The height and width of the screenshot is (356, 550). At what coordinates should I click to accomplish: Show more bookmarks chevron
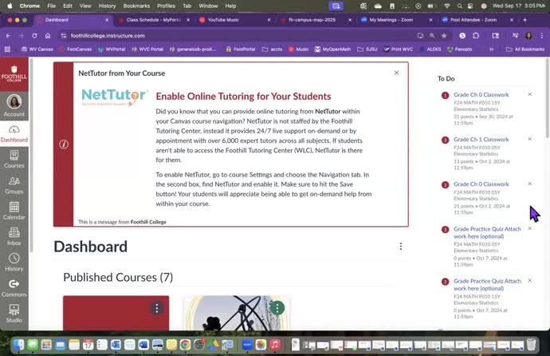pyautogui.click(x=491, y=49)
